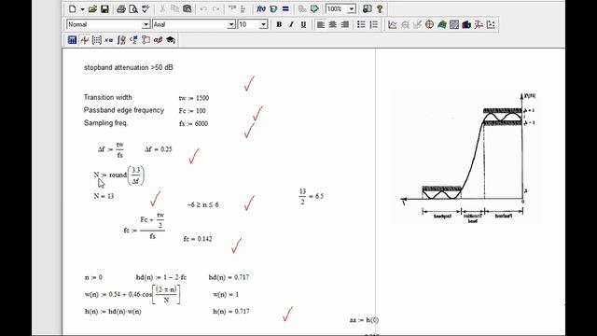The image size is (597, 336).
Task: Select the 'Fc := 100' definition
Action: (x=192, y=111)
